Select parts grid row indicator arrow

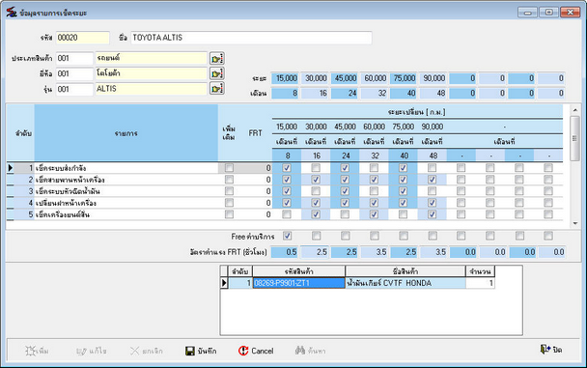tap(224, 283)
